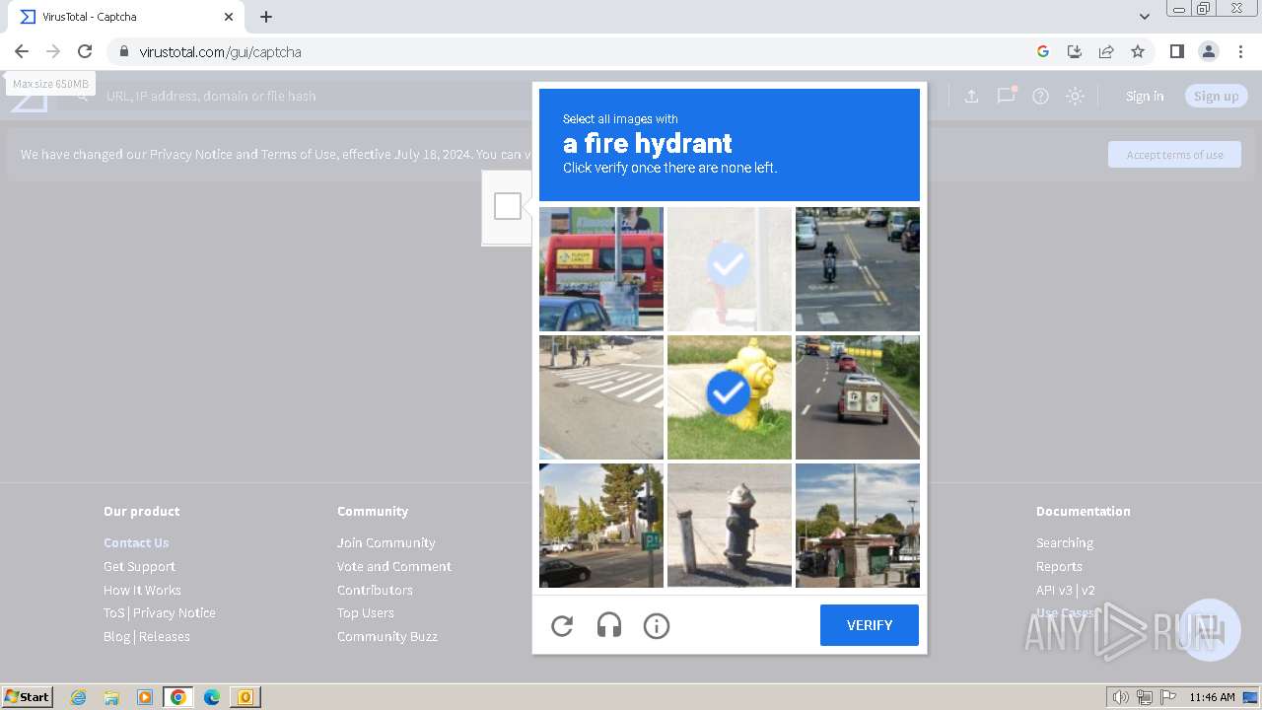
Task: Open Contact Us link
Action: pos(136,542)
